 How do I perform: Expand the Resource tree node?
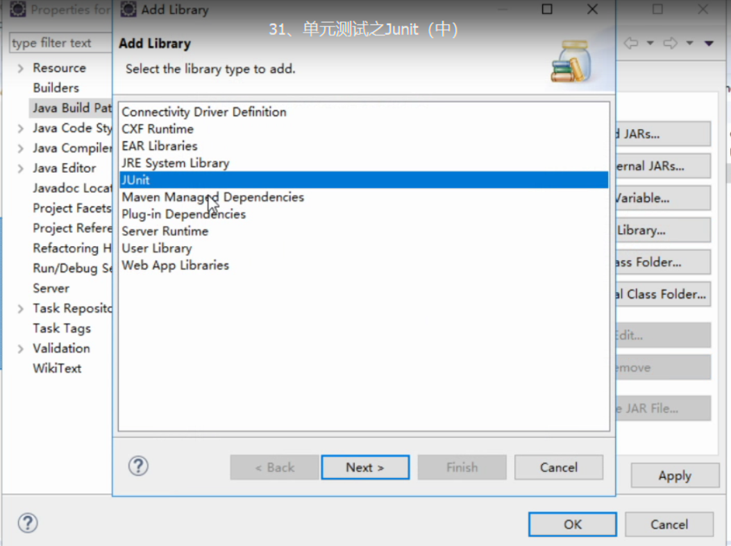point(20,69)
